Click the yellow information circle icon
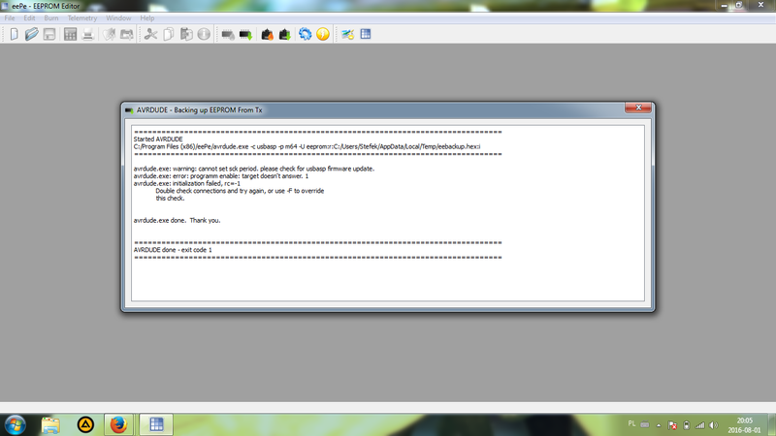 pos(323,34)
